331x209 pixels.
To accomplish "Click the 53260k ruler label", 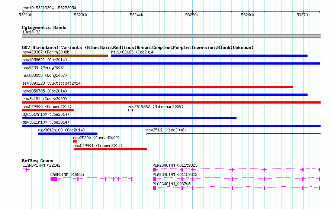I will tap(248, 15).
